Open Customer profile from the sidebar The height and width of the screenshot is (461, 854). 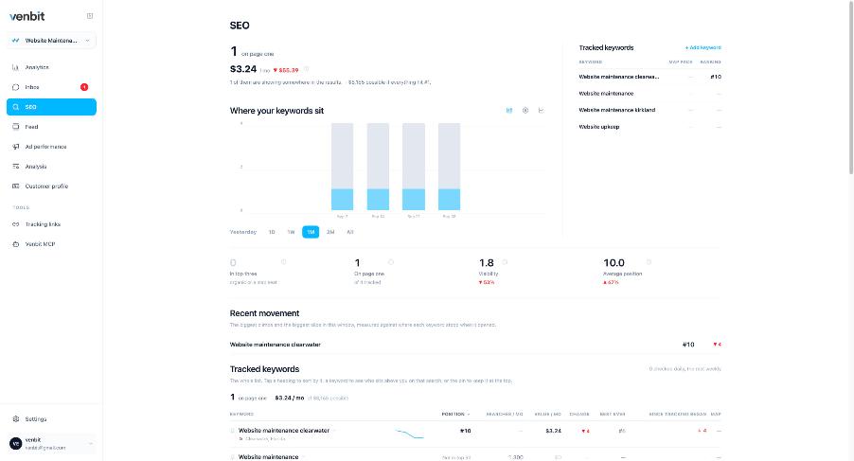point(51,186)
